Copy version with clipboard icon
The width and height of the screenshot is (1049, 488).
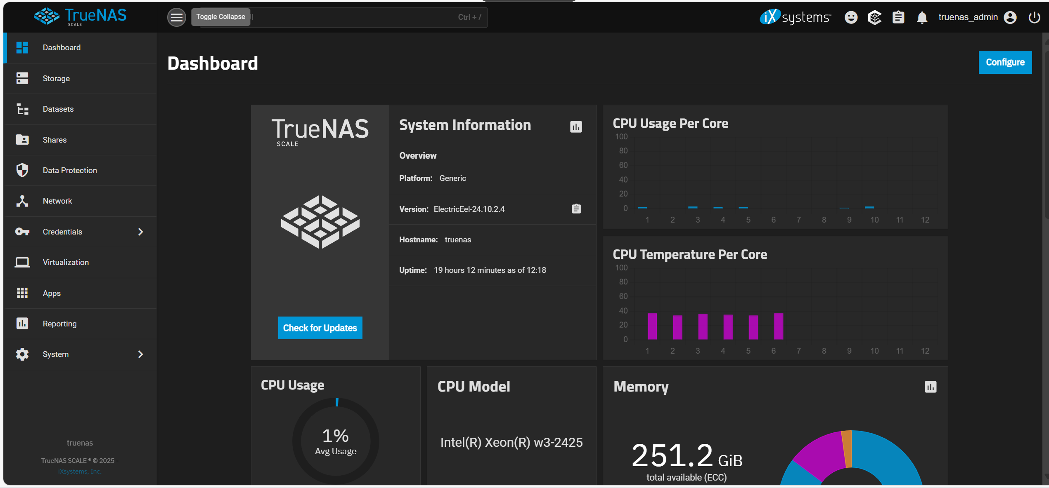576,209
